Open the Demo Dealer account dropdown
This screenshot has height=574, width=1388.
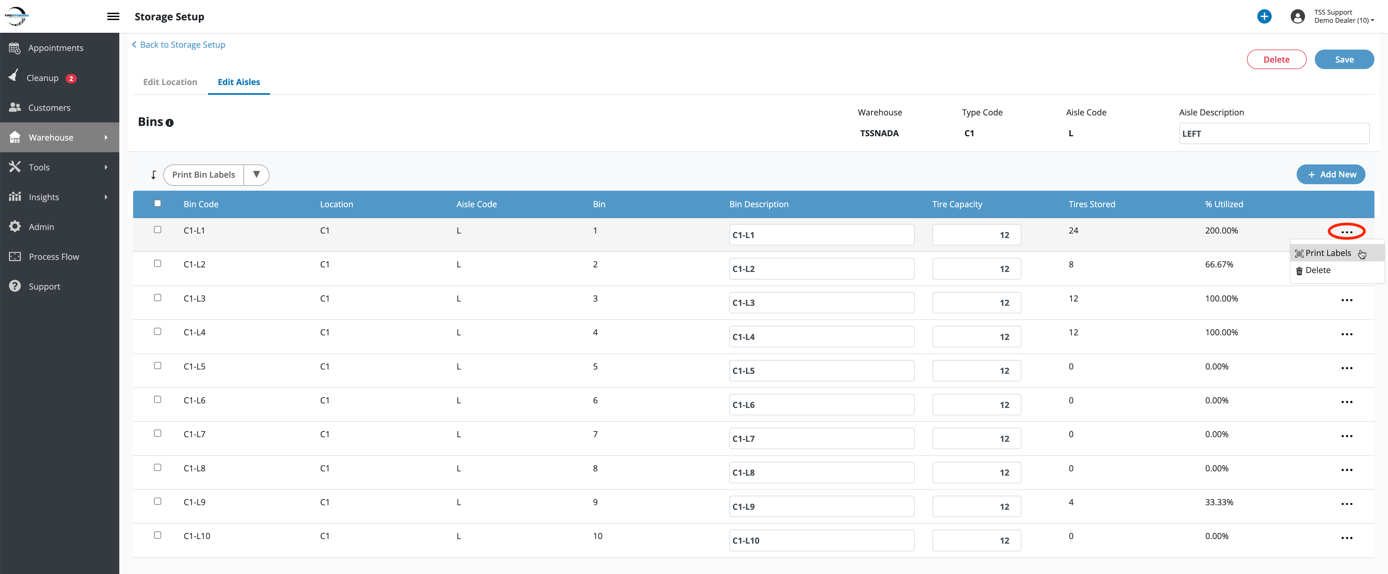(1344, 21)
